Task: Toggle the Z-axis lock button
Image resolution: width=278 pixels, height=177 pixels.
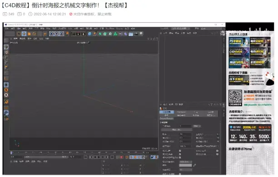Action: coord(61,34)
